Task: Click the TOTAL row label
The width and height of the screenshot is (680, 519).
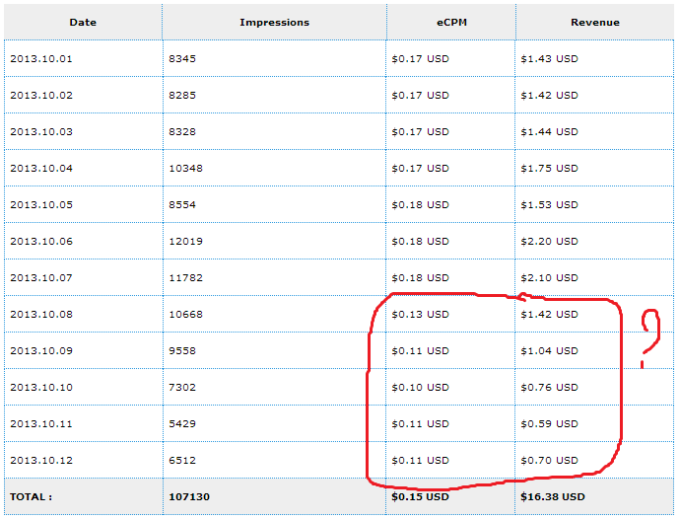Action: [x=31, y=496]
